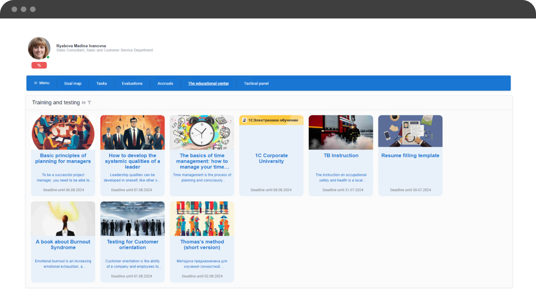Click the Thomas's method colorful thumbnail

coord(202,218)
